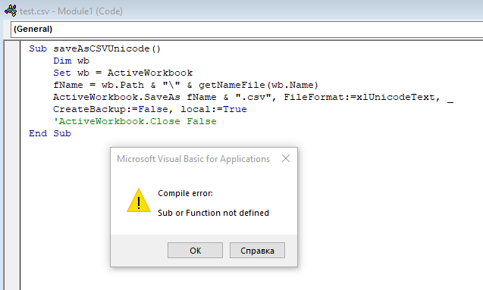Open the (General) object dropdown

click(x=246, y=30)
